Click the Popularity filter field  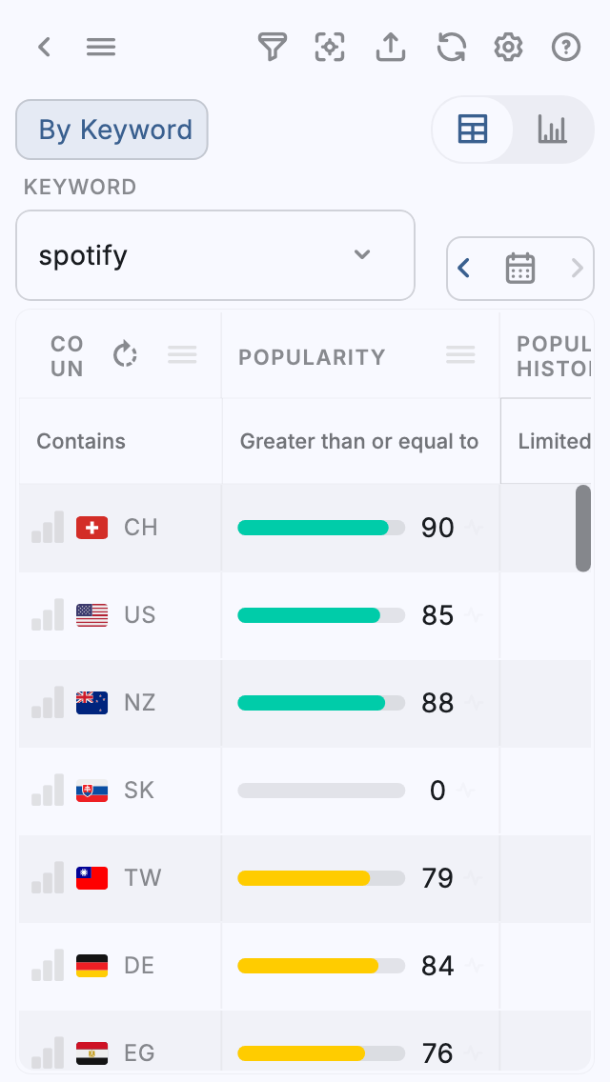[x=359, y=441]
